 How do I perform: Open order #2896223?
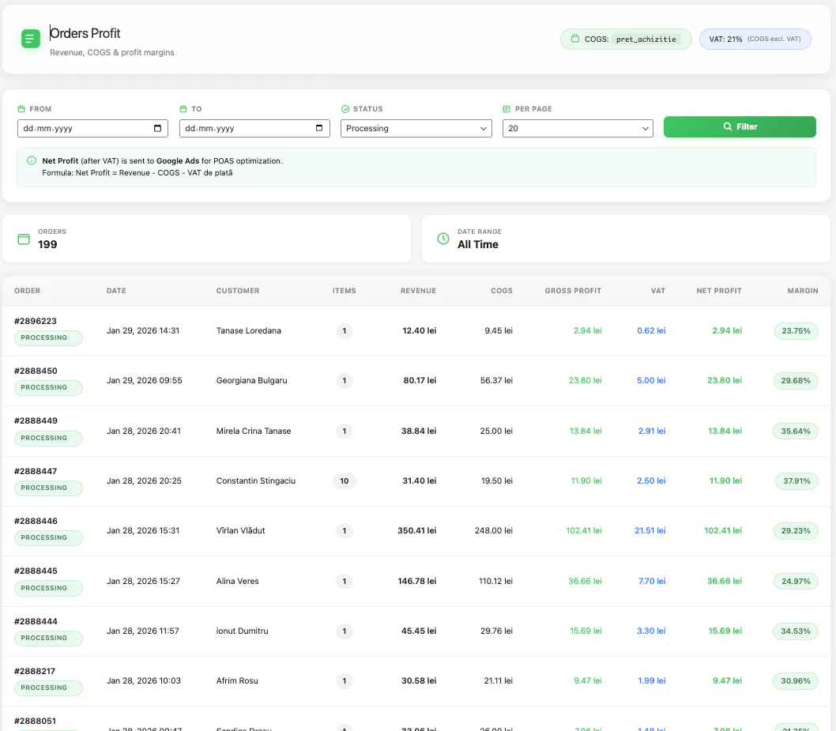click(36, 321)
